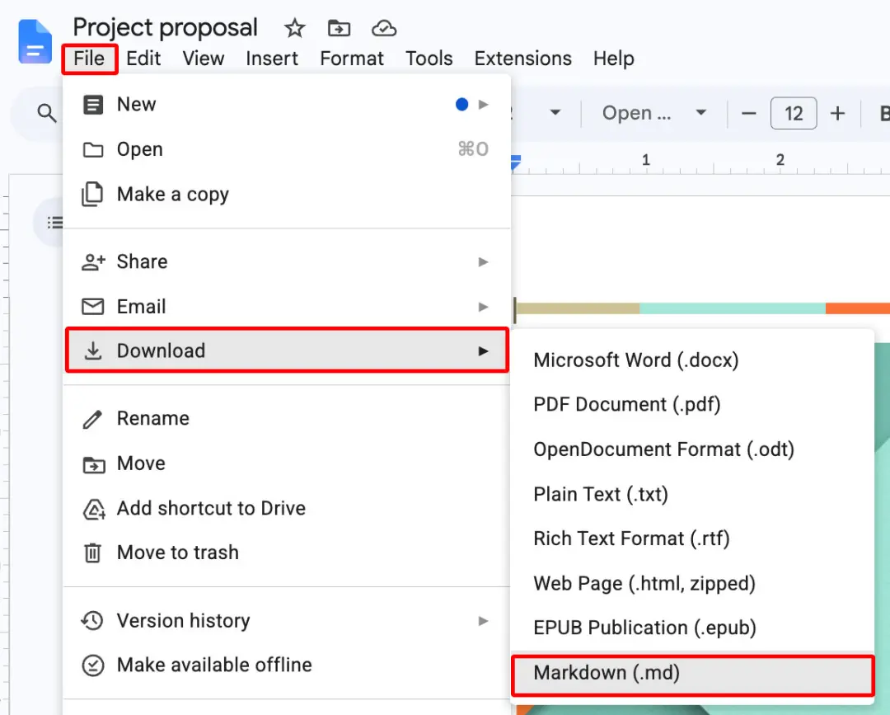Viewport: 890px width, 715px height.
Task: Download as Web Page (.html, zipped)
Action: coord(692,583)
